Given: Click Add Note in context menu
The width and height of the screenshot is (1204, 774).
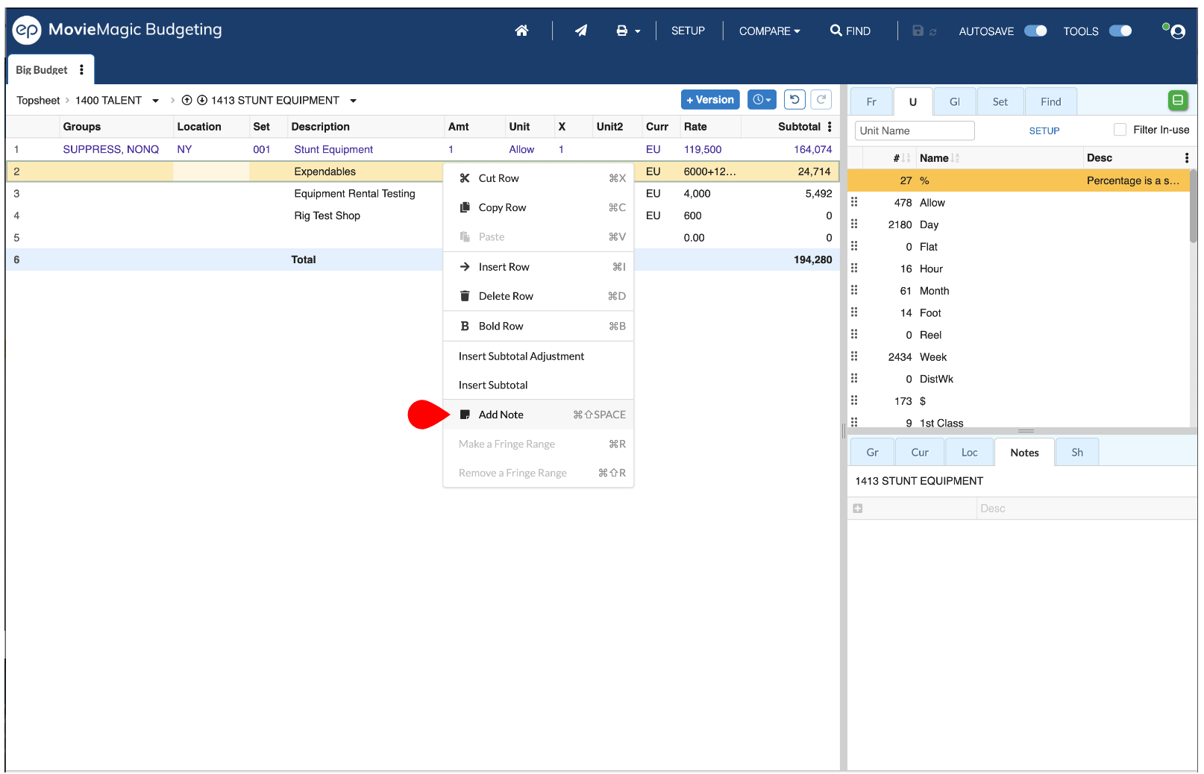Looking at the screenshot, I should pyautogui.click(x=539, y=415).
